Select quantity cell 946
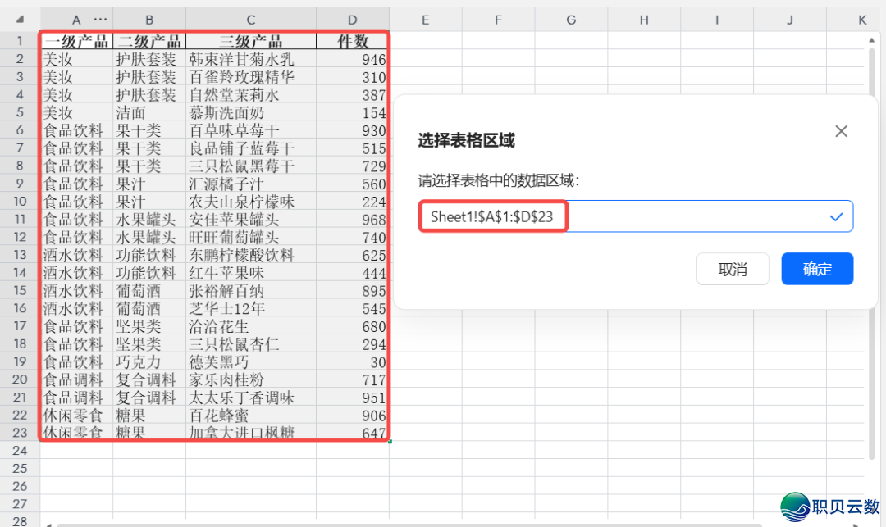This screenshot has height=527, width=886. 353,59
